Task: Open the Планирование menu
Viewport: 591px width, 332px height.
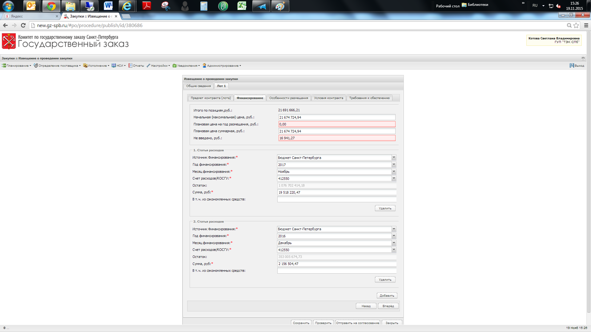Action: click(x=17, y=65)
